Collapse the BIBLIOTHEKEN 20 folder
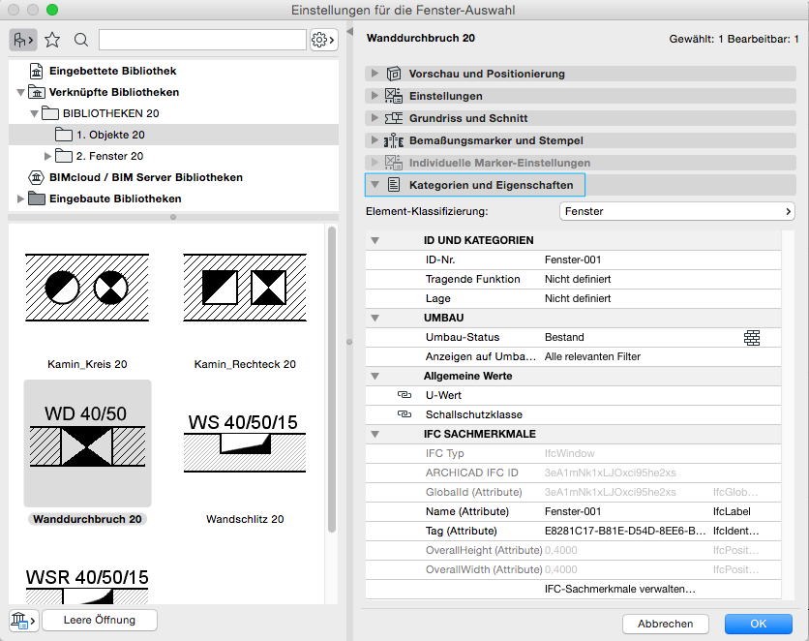This screenshot has height=641, width=809. pyautogui.click(x=34, y=113)
